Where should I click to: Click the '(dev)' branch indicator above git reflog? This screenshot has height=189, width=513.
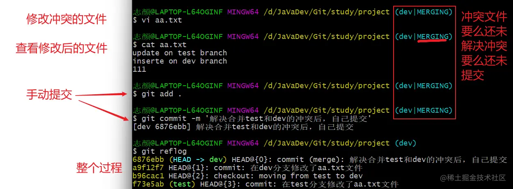click(405, 143)
